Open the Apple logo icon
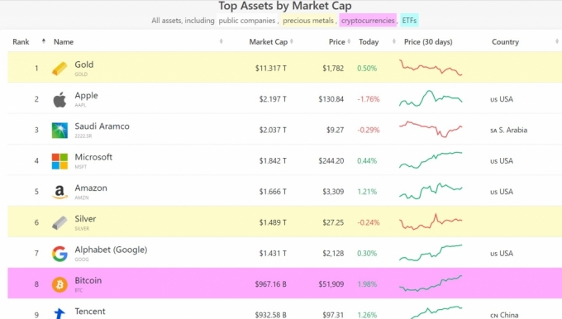 coord(60,99)
